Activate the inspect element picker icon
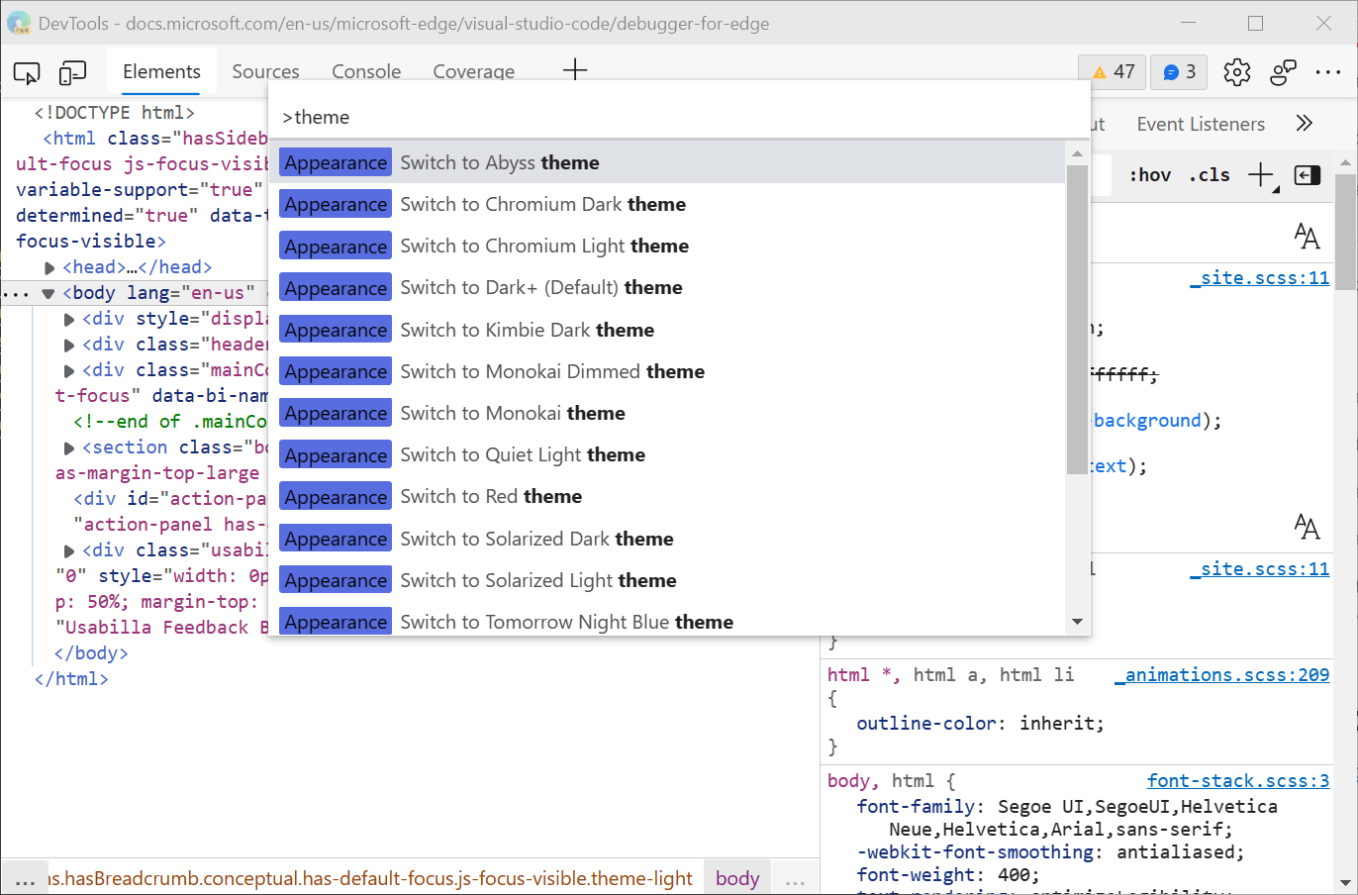This screenshot has width=1358, height=895. click(x=27, y=72)
